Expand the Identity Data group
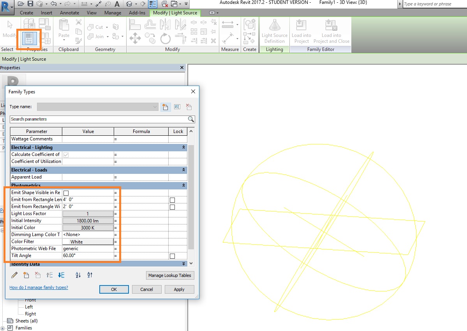This screenshot has width=467, height=331. click(183, 263)
